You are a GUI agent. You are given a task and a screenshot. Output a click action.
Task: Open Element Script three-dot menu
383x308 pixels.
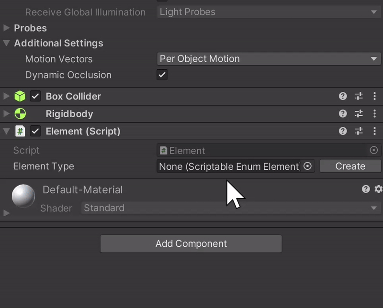(x=374, y=131)
